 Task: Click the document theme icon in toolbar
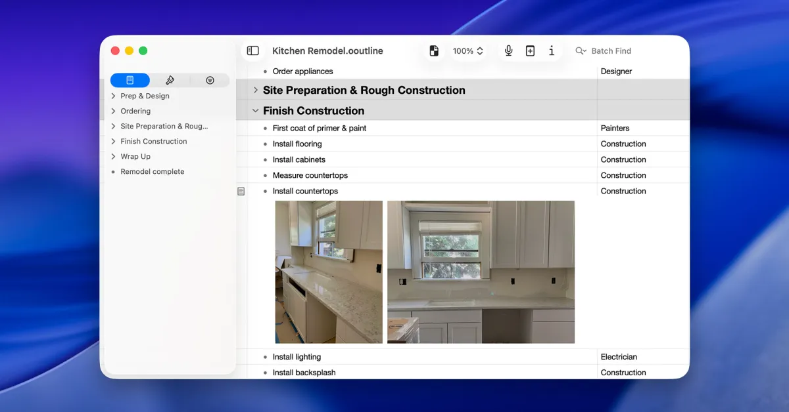[434, 51]
